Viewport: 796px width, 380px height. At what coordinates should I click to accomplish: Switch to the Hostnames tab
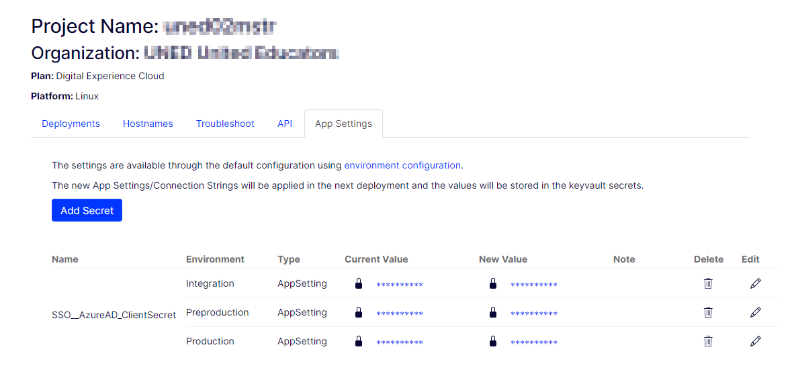click(x=148, y=124)
